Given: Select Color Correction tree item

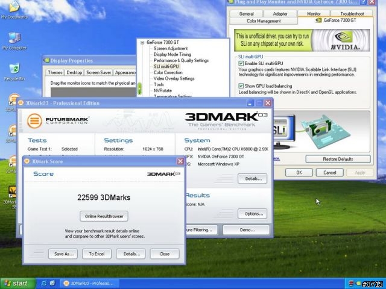Looking at the screenshot, I should click(x=168, y=72).
